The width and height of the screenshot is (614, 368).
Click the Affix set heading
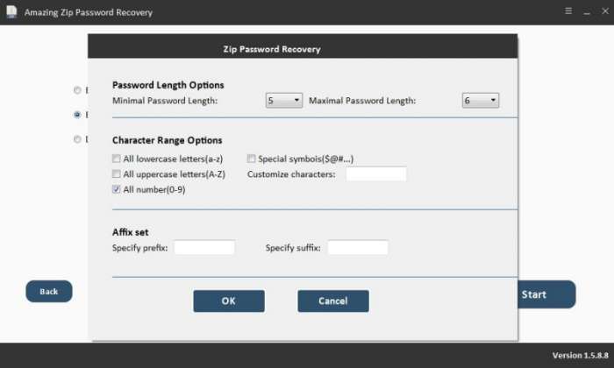pyautogui.click(x=131, y=232)
